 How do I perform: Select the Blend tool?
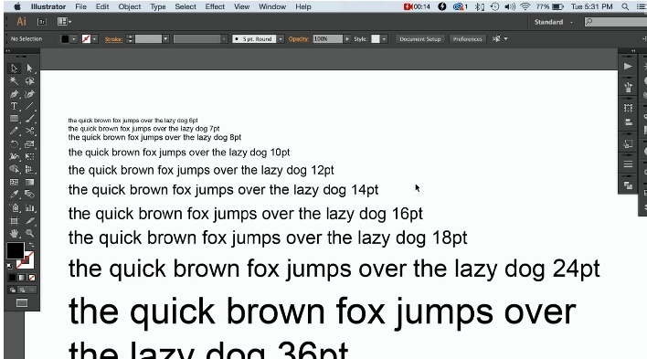point(29,195)
